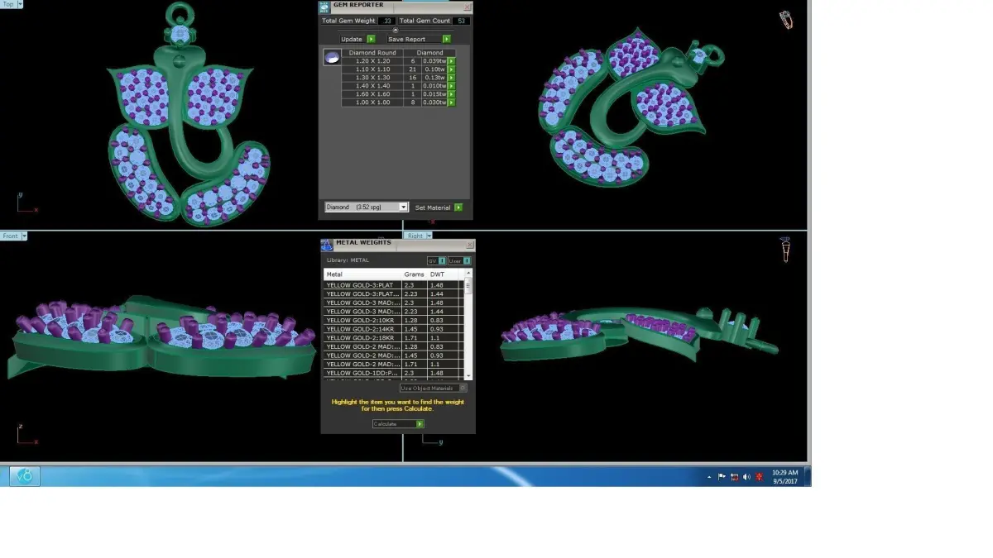Click green arrow on 1.60 X 1.60 row
Viewport: 993px width, 558px height.
[451, 94]
